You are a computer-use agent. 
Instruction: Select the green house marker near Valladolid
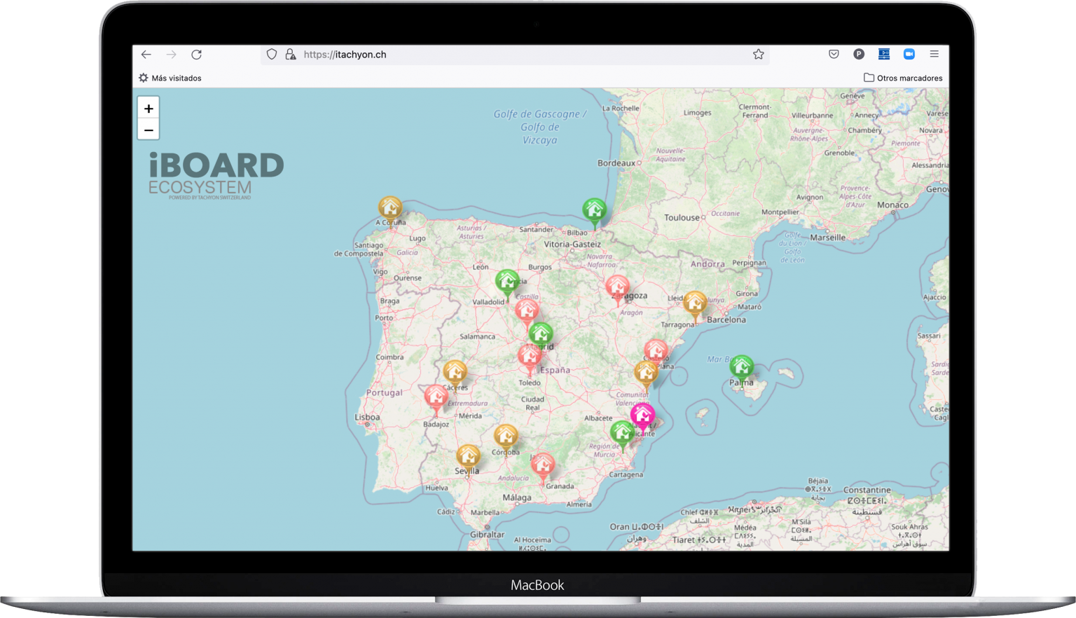pos(507,282)
